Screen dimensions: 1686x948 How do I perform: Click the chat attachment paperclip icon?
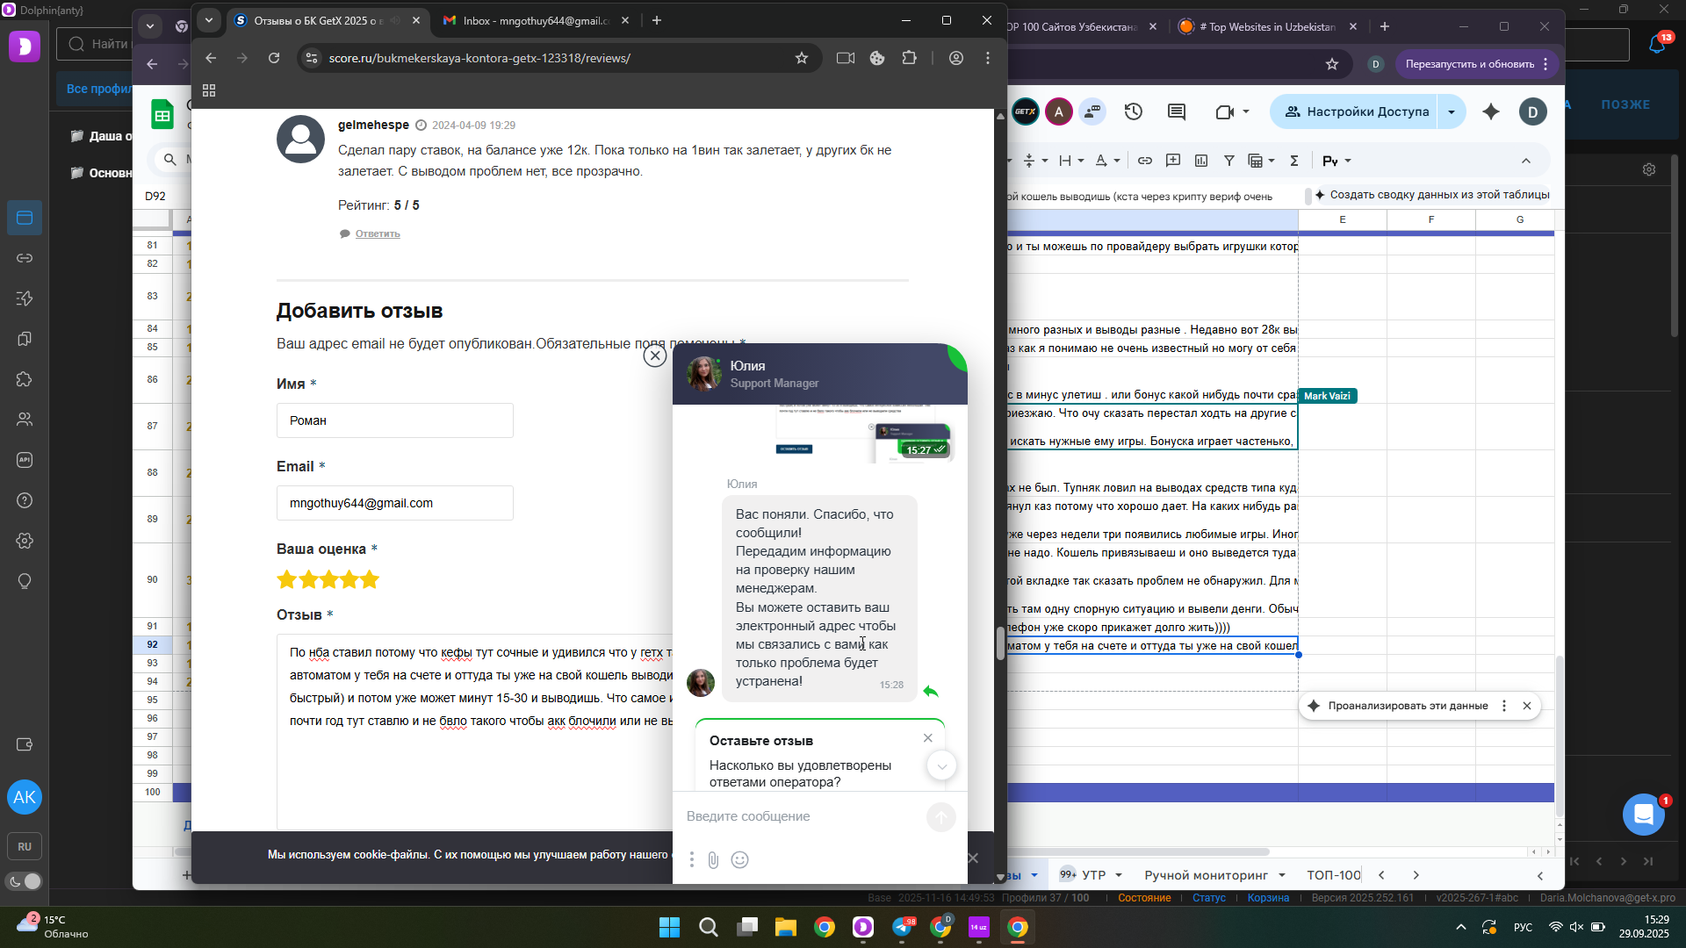point(713,860)
